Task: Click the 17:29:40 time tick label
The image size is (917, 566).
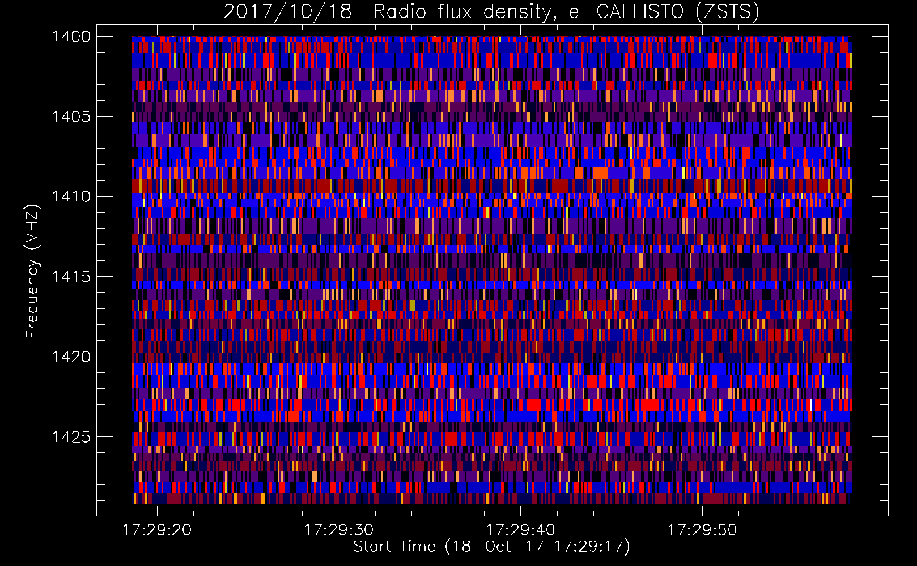Action: 521,530
